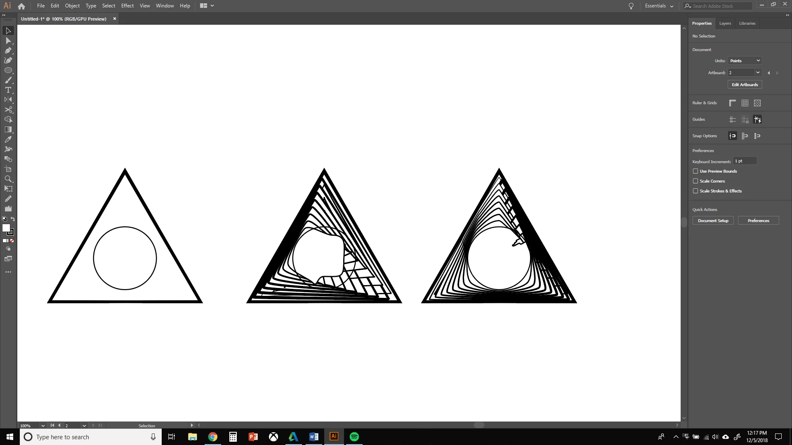The image size is (792, 445).
Task: Click the white Fill color swatch
Action: [x=6, y=228]
